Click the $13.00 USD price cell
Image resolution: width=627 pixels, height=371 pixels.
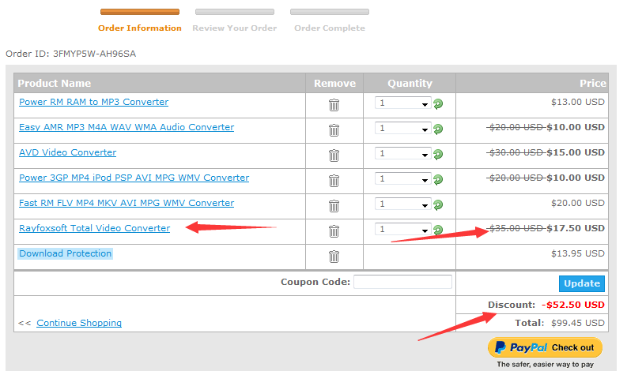pyautogui.click(x=577, y=102)
